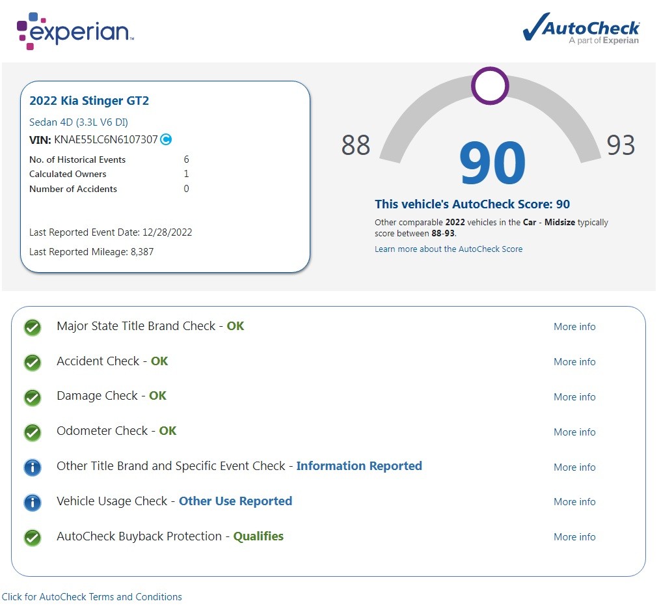Open More info for Accident Check

[x=574, y=362]
